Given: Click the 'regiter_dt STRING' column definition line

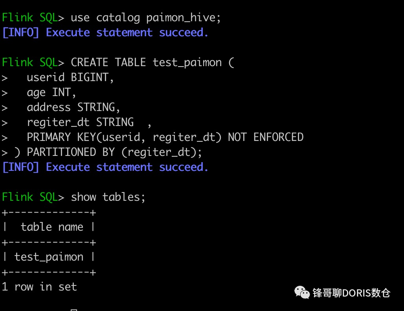Looking at the screenshot, I should pos(80,122).
